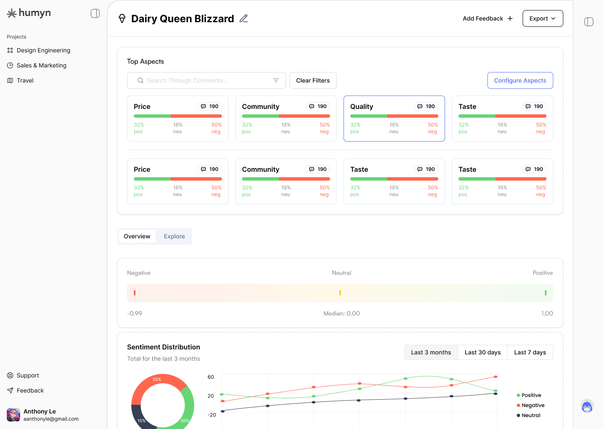The image size is (604, 429).
Task: Switch to the Overview tab
Action: coord(137,236)
